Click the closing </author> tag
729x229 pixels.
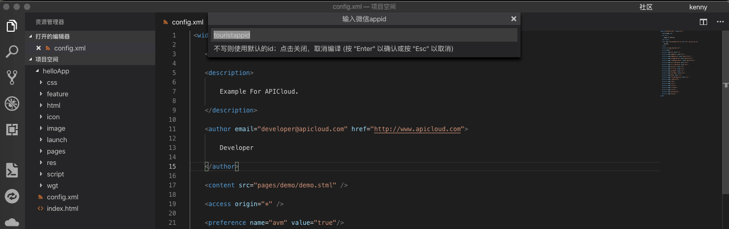(x=221, y=167)
